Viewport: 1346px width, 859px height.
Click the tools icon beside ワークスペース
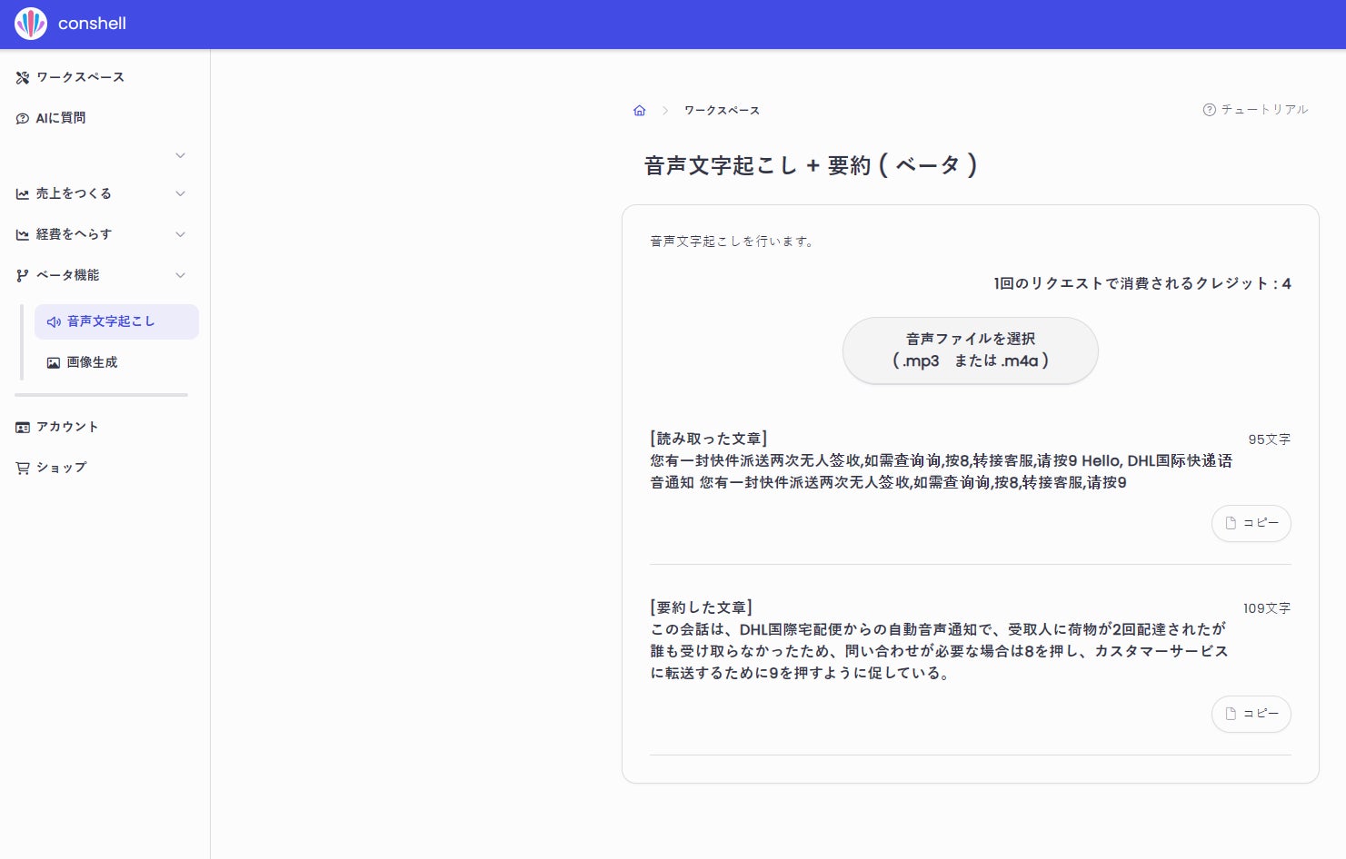(23, 78)
